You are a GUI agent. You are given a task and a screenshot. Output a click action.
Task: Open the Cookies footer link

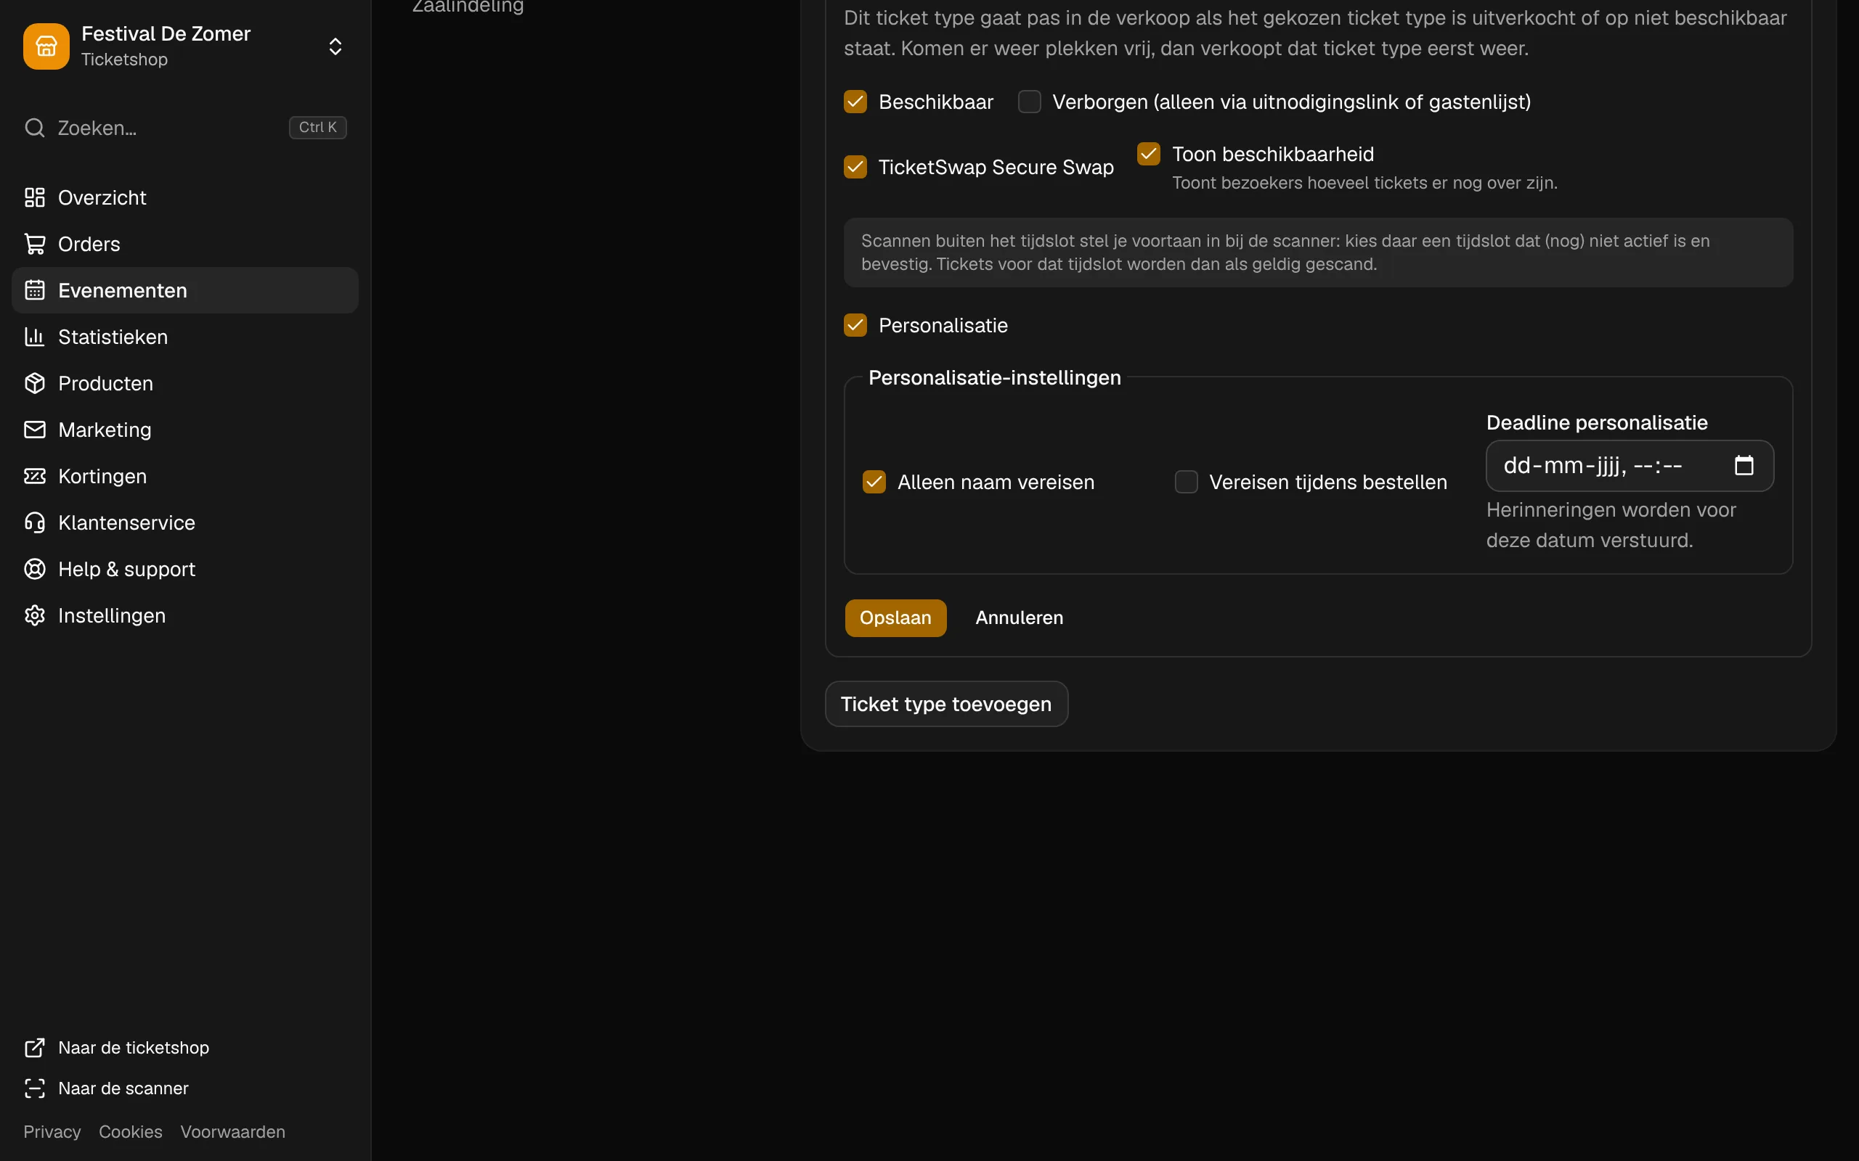pos(131,1132)
